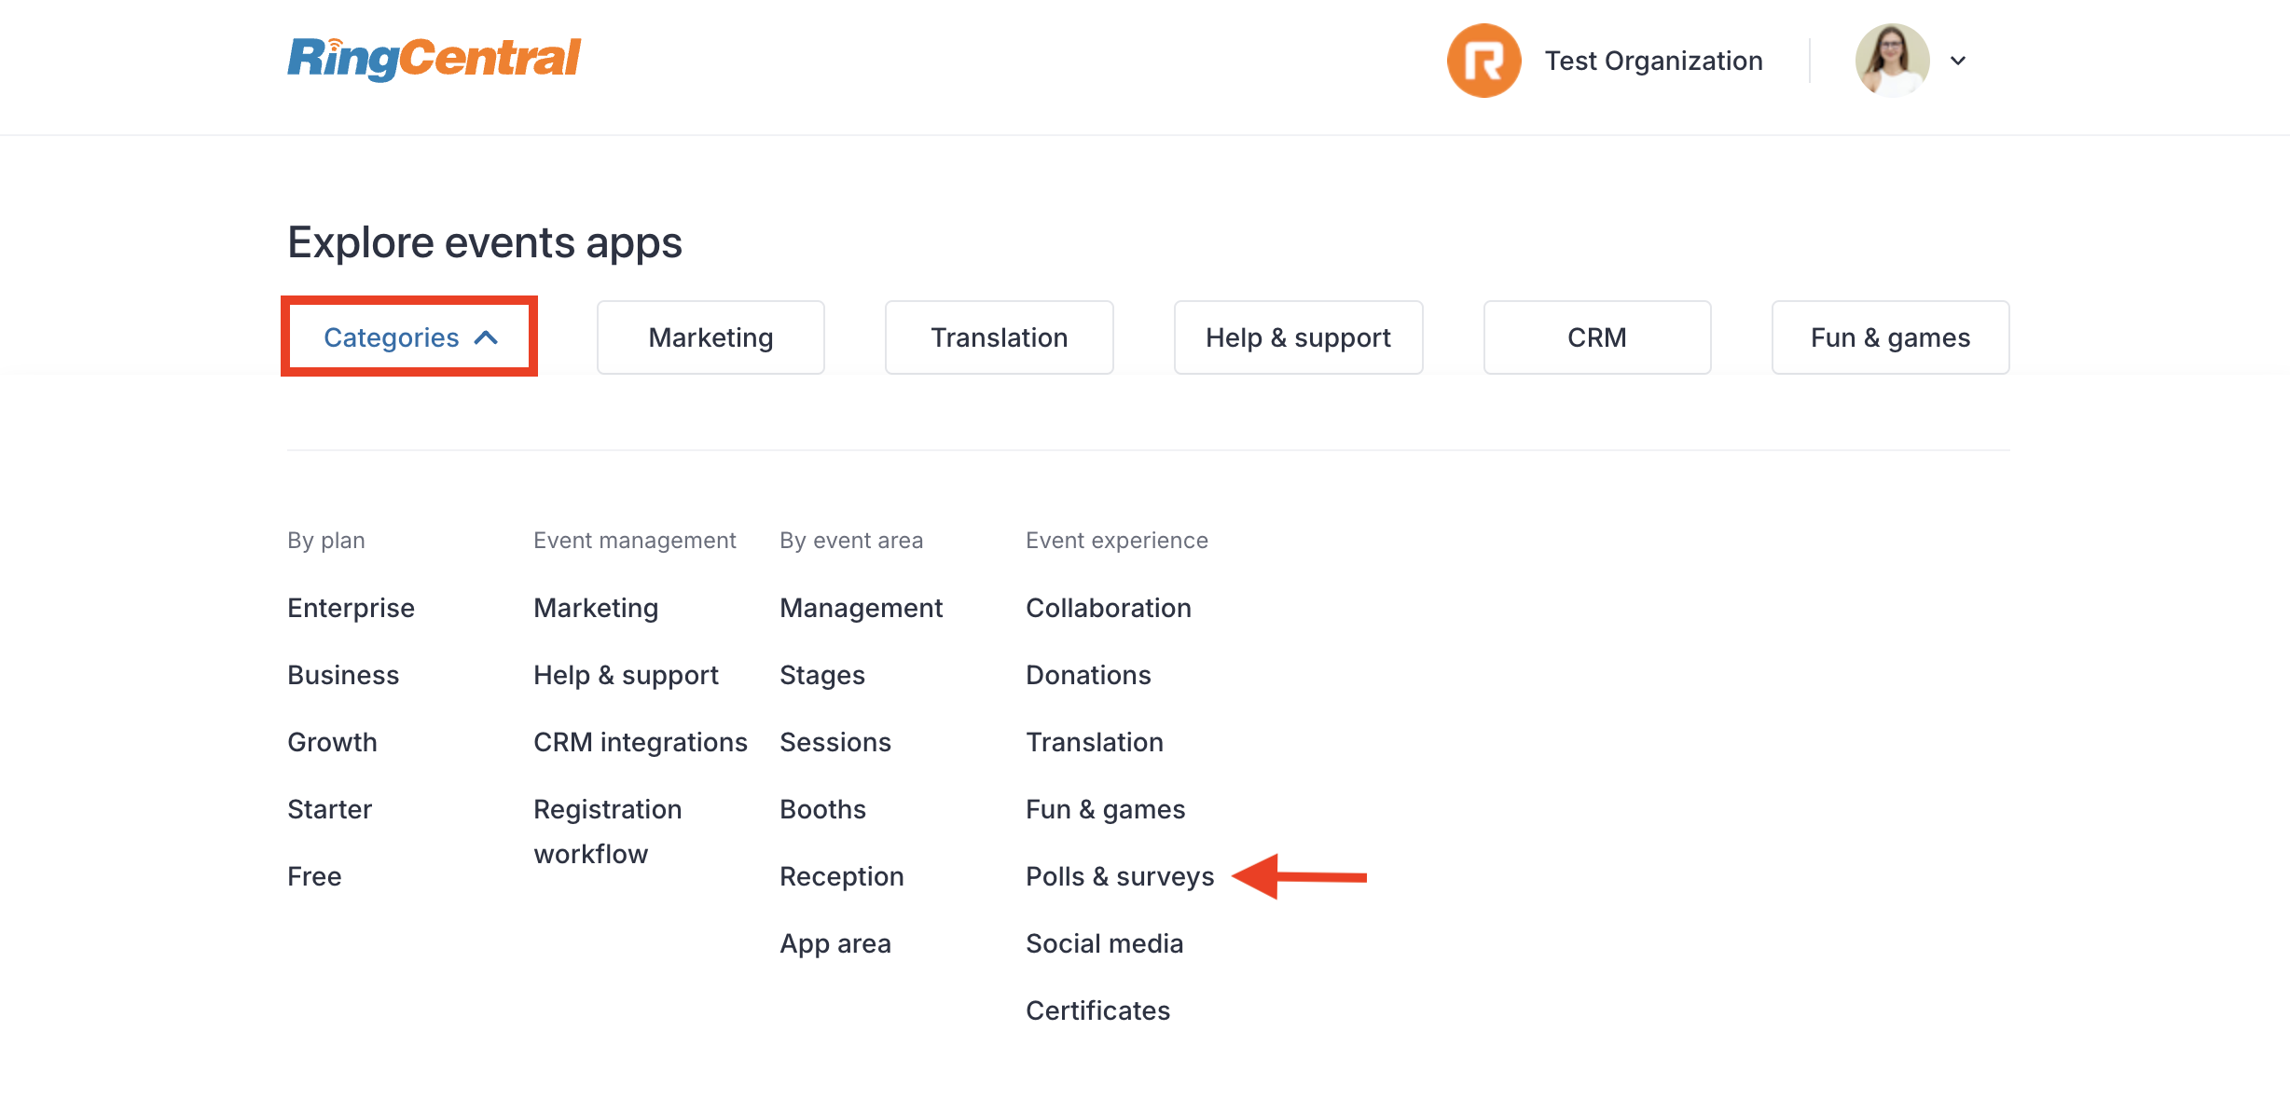
Task: Collapse the Categories dropdown
Action: click(x=409, y=337)
